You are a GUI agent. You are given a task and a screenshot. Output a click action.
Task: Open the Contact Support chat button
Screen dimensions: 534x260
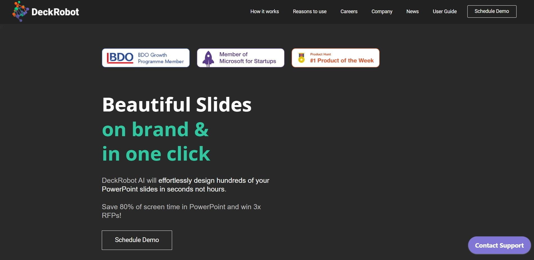tap(499, 245)
